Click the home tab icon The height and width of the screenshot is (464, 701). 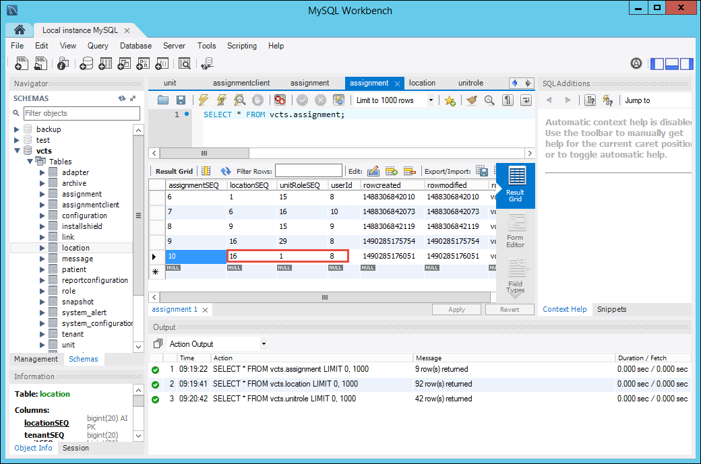pos(20,30)
